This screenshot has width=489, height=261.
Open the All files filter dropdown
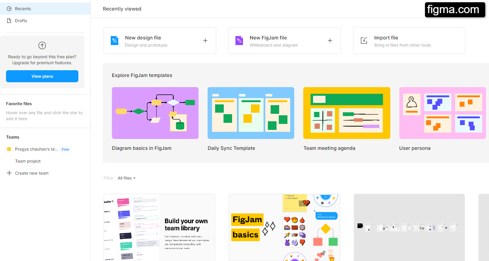127,178
